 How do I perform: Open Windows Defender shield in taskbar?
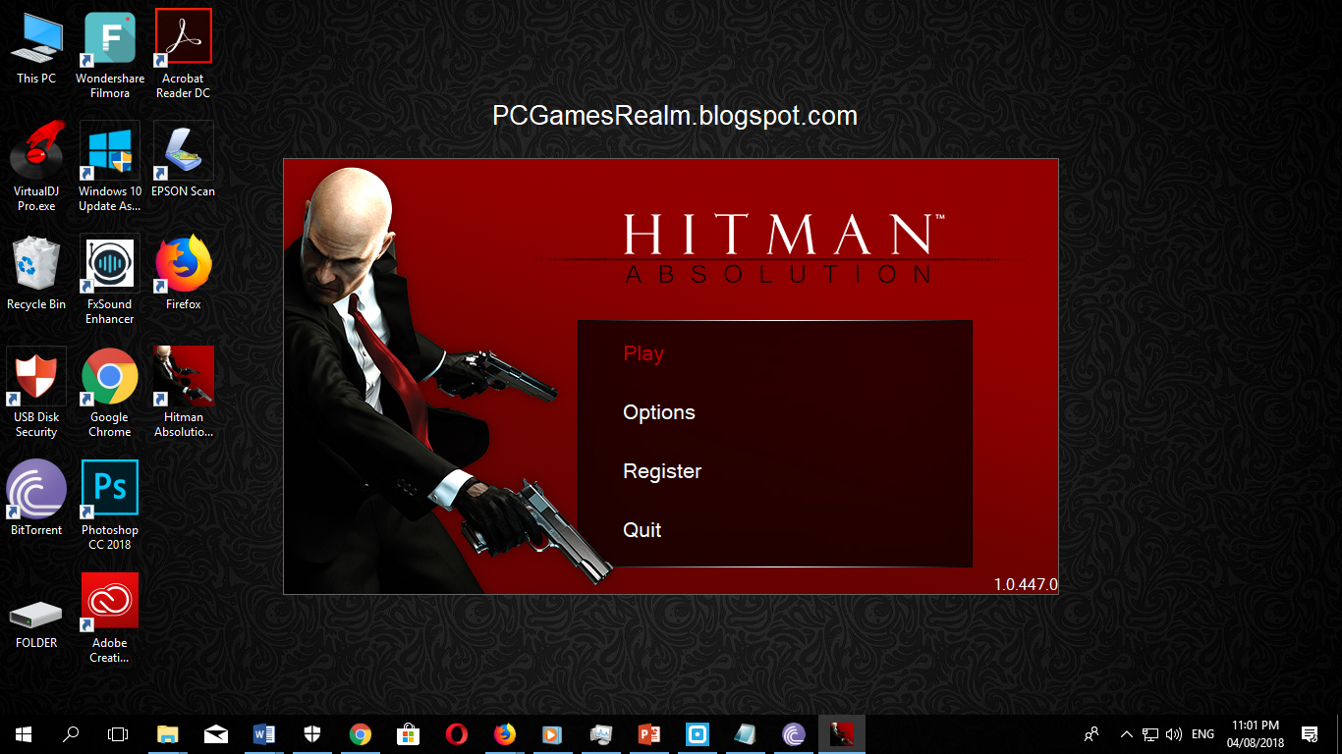click(x=312, y=733)
